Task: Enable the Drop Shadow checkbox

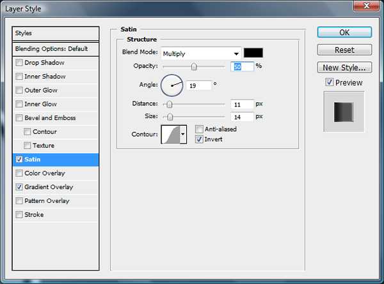Action: (19, 63)
